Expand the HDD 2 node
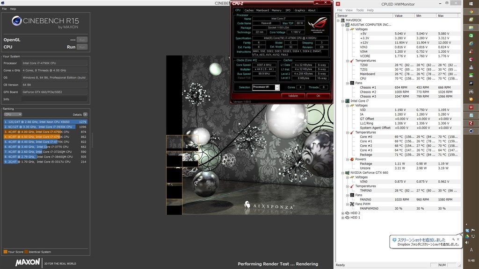Viewport: 479px width, 269px height. coord(343,213)
